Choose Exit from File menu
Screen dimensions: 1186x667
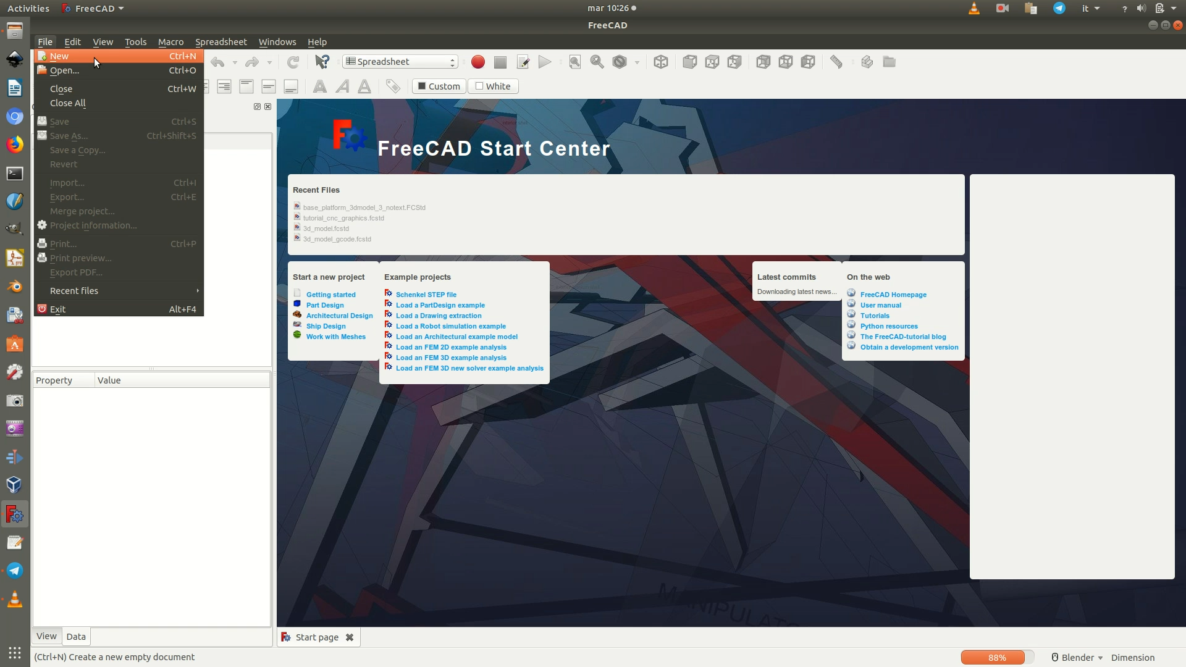coord(119,309)
